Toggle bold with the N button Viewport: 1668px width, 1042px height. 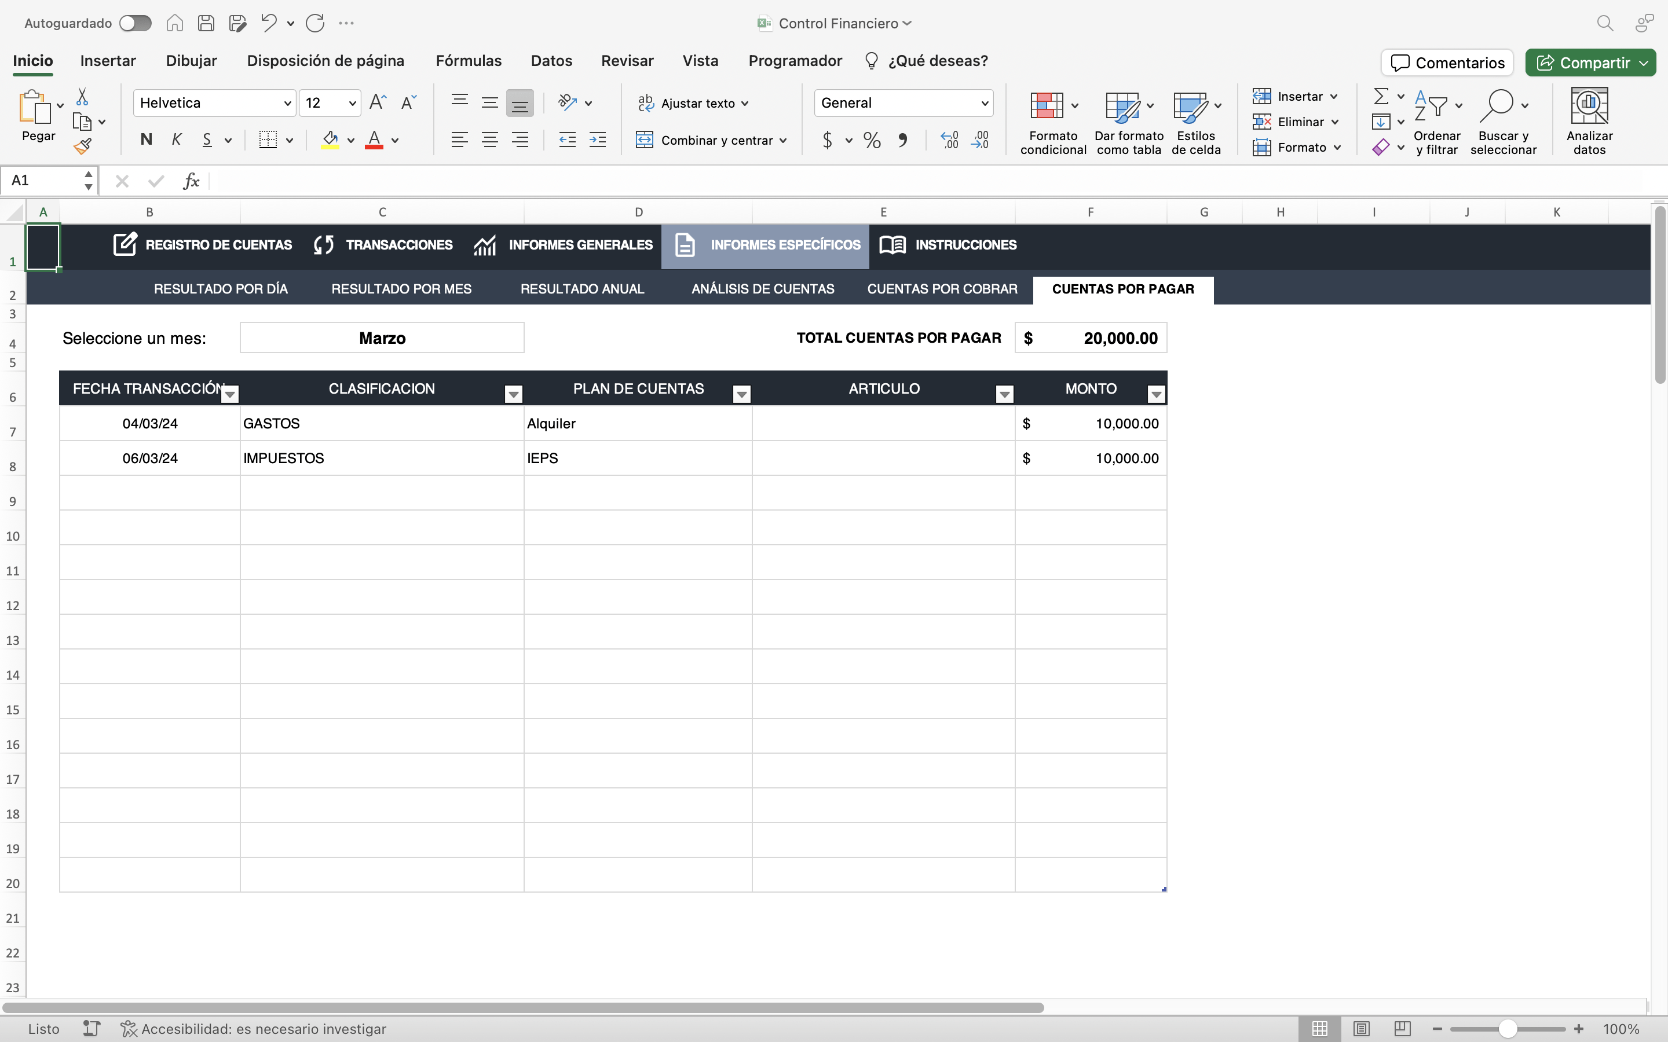(x=146, y=140)
